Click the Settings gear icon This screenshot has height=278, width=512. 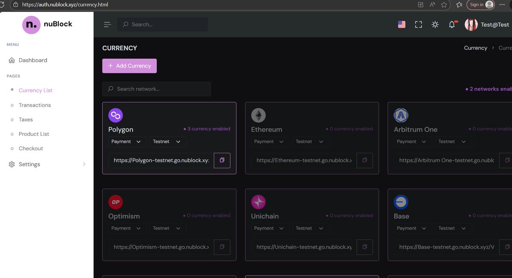pyautogui.click(x=12, y=164)
